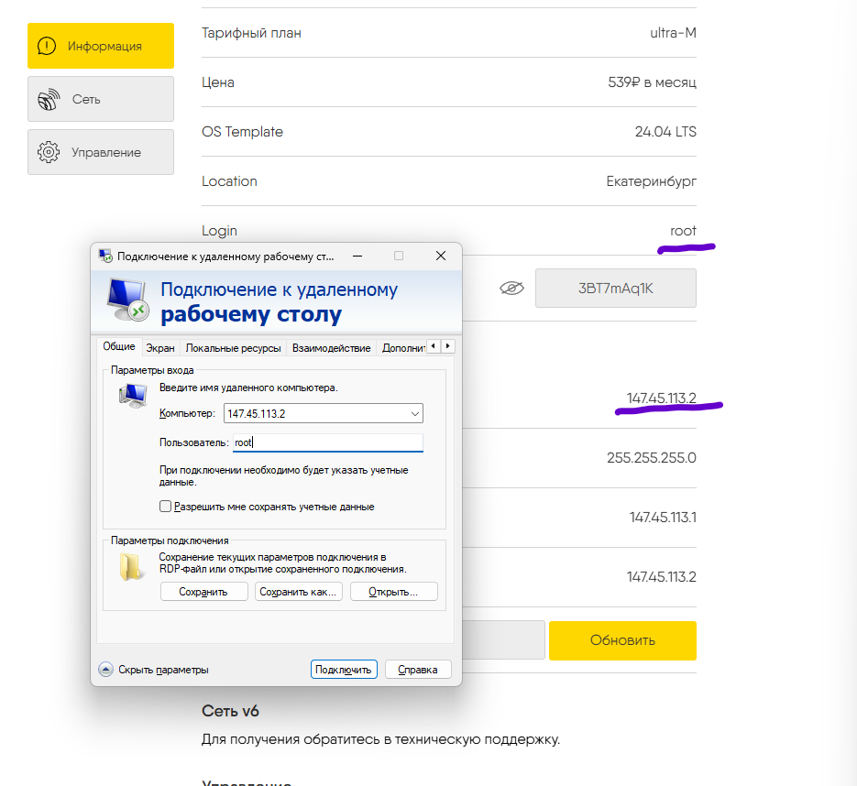Open the Информация section in sidebar
Viewport: 857px width, 786px height.
click(101, 46)
